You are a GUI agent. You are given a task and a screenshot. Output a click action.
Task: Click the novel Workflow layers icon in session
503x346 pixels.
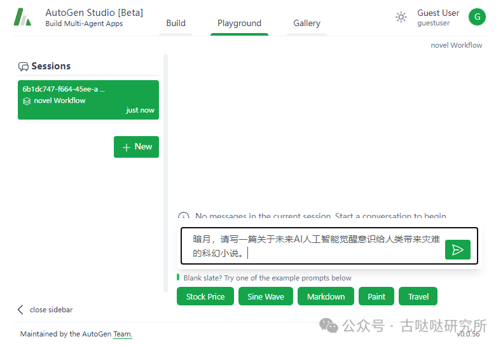click(27, 101)
